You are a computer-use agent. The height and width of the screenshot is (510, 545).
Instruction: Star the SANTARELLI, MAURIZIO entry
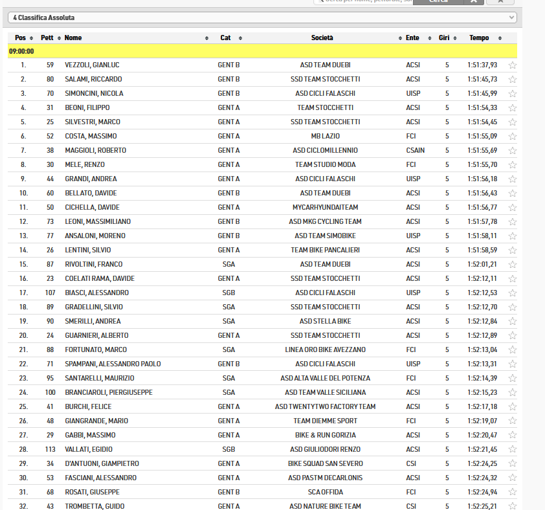point(513,379)
